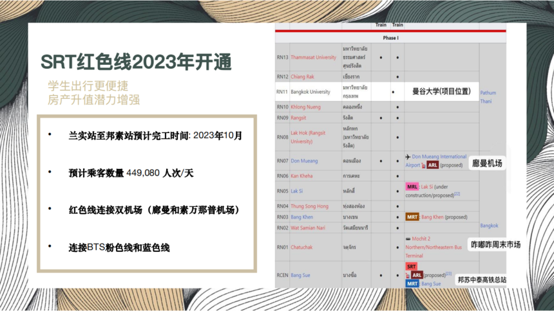
Task: Click the 邦苏中泰高铁总站 annotation label
Action: click(x=482, y=280)
